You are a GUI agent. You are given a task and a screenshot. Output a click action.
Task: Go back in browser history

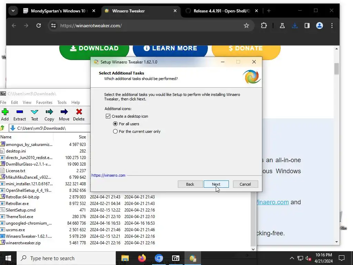click(x=14, y=26)
